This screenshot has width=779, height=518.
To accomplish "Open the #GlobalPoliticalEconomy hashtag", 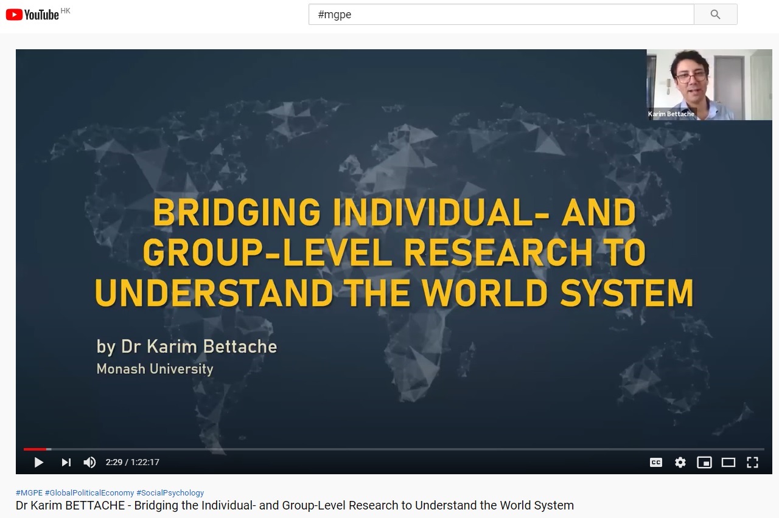I will (x=89, y=493).
